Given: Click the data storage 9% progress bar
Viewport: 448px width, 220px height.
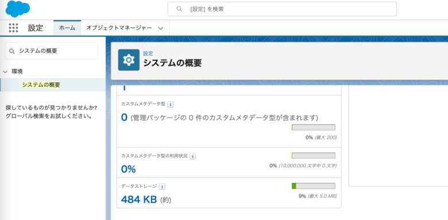Looking at the screenshot, I should tap(314, 186).
